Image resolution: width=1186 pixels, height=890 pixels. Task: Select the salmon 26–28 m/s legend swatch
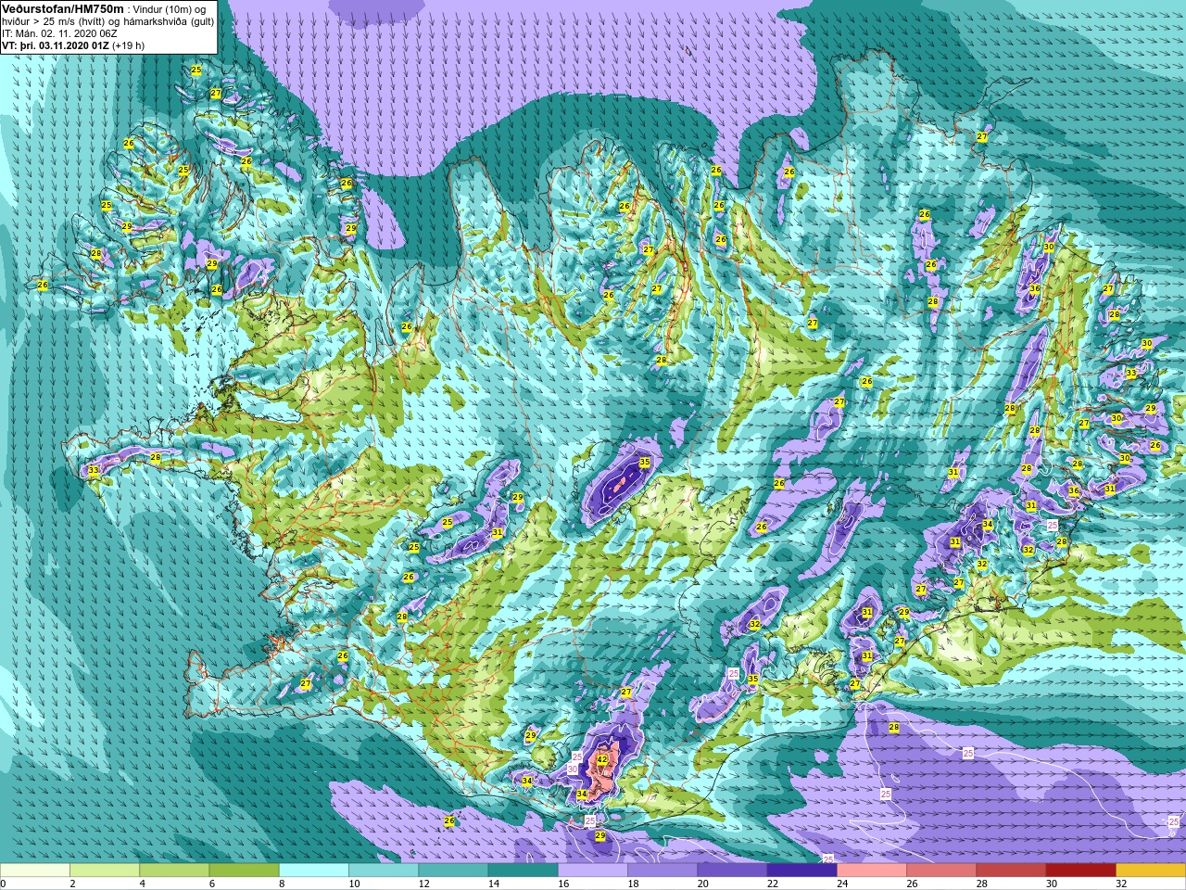click(941, 871)
